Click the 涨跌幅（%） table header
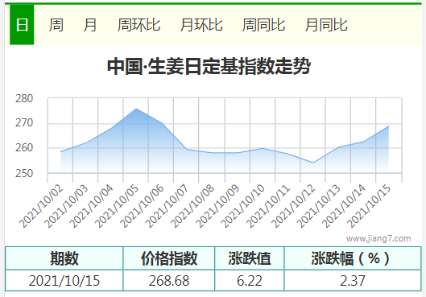The width and height of the screenshot is (426, 297). (353, 258)
